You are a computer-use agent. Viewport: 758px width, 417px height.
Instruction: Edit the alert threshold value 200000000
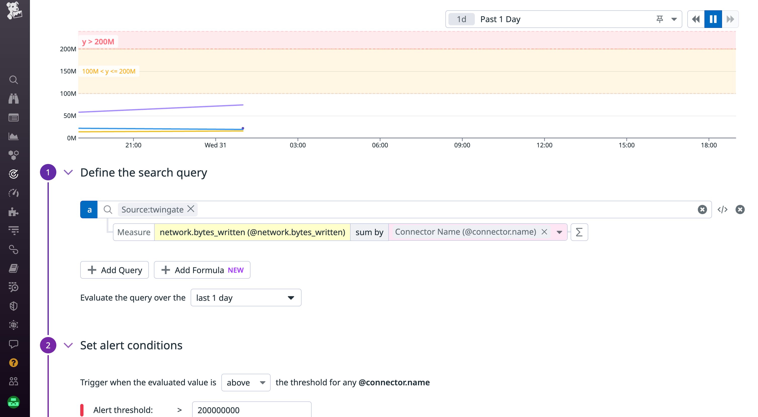(251, 410)
